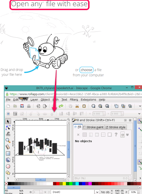
Task: Expand the command bar overflow chevron
Action: point(140,106)
